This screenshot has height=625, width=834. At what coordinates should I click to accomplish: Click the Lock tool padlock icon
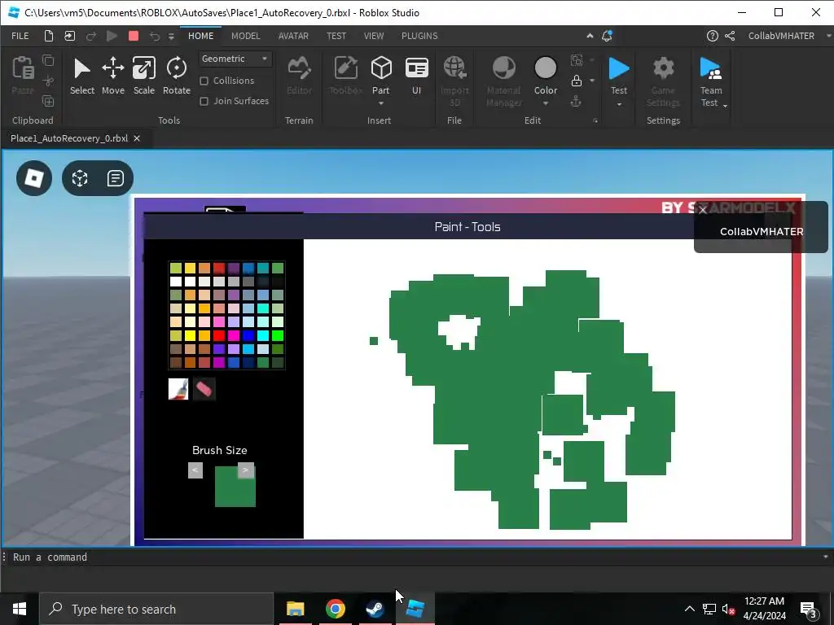pos(576,81)
